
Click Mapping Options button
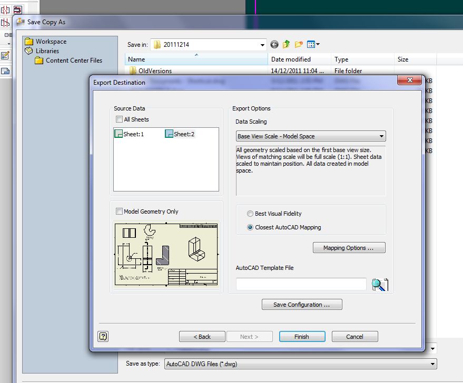click(349, 248)
